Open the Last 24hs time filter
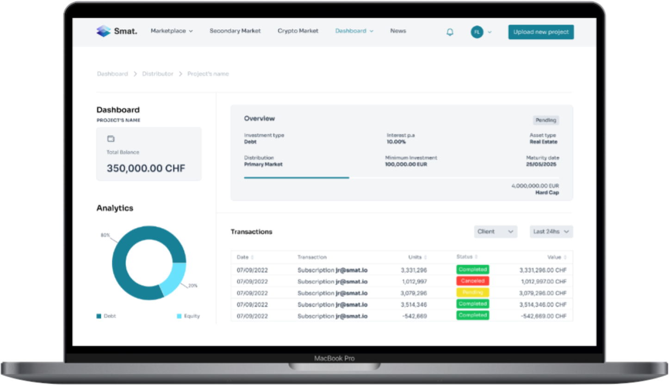Viewport: 669px width, 385px height. pos(551,231)
